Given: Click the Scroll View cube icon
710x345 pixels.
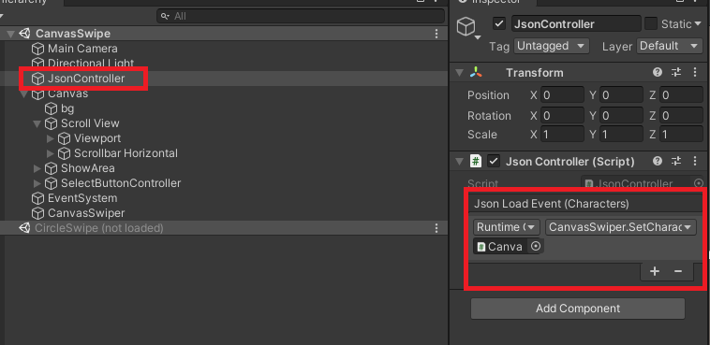Looking at the screenshot, I should coord(51,123).
